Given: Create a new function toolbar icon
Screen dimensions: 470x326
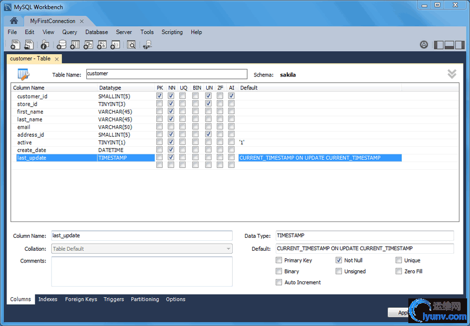Looking at the screenshot, I should click(115, 45).
